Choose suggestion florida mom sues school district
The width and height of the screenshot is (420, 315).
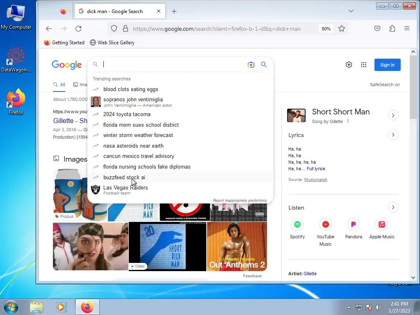click(180, 125)
